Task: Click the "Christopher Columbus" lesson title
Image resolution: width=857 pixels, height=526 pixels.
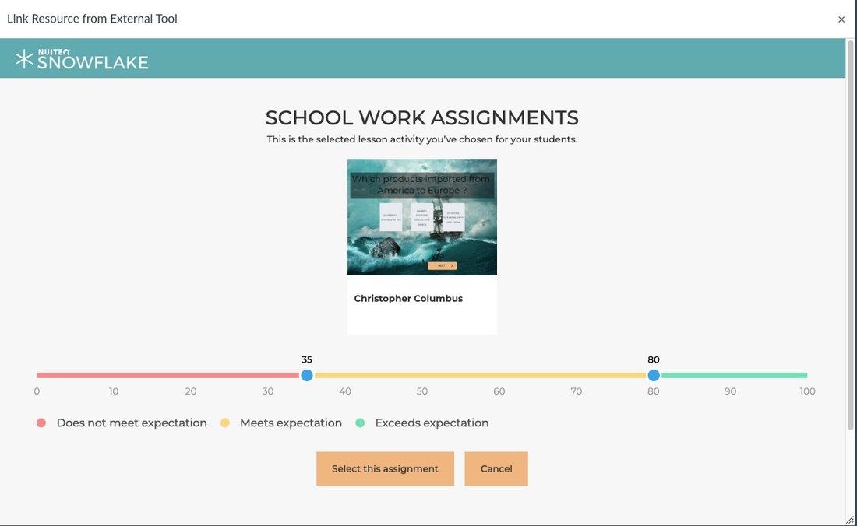Action: 408,298
